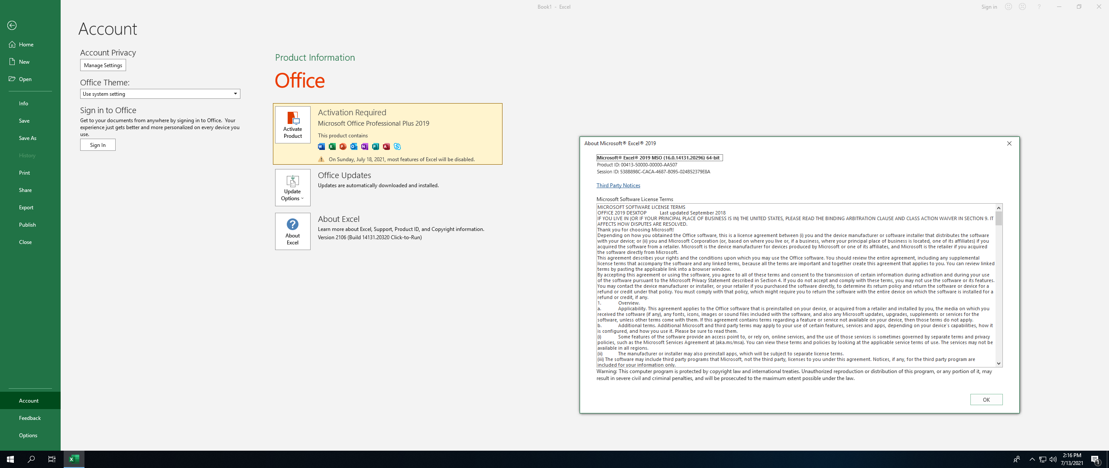1109x468 pixels.
Task: Select the Outlook app icon in product list
Action: 354,146
